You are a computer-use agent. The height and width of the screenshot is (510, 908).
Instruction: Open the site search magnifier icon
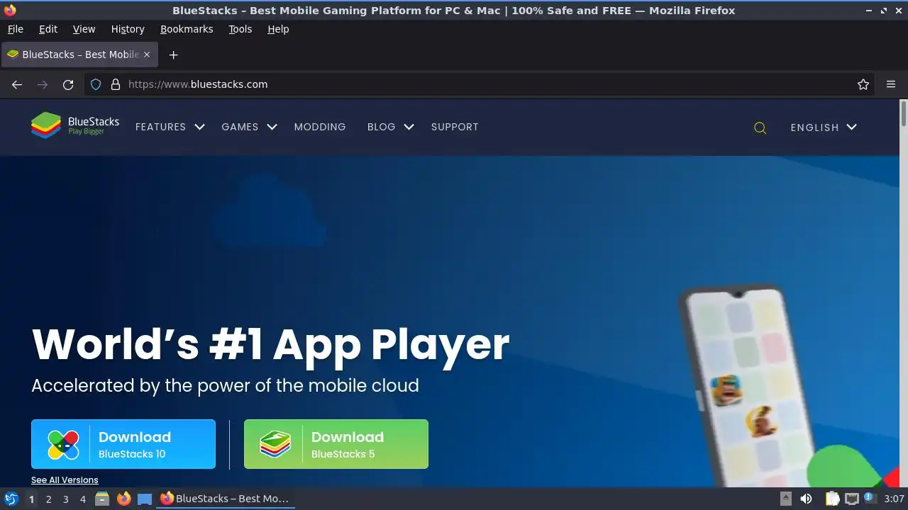[x=760, y=127]
